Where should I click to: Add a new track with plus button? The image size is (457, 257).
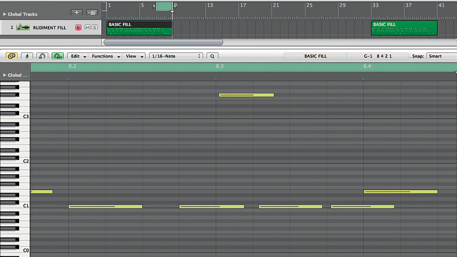click(x=77, y=12)
